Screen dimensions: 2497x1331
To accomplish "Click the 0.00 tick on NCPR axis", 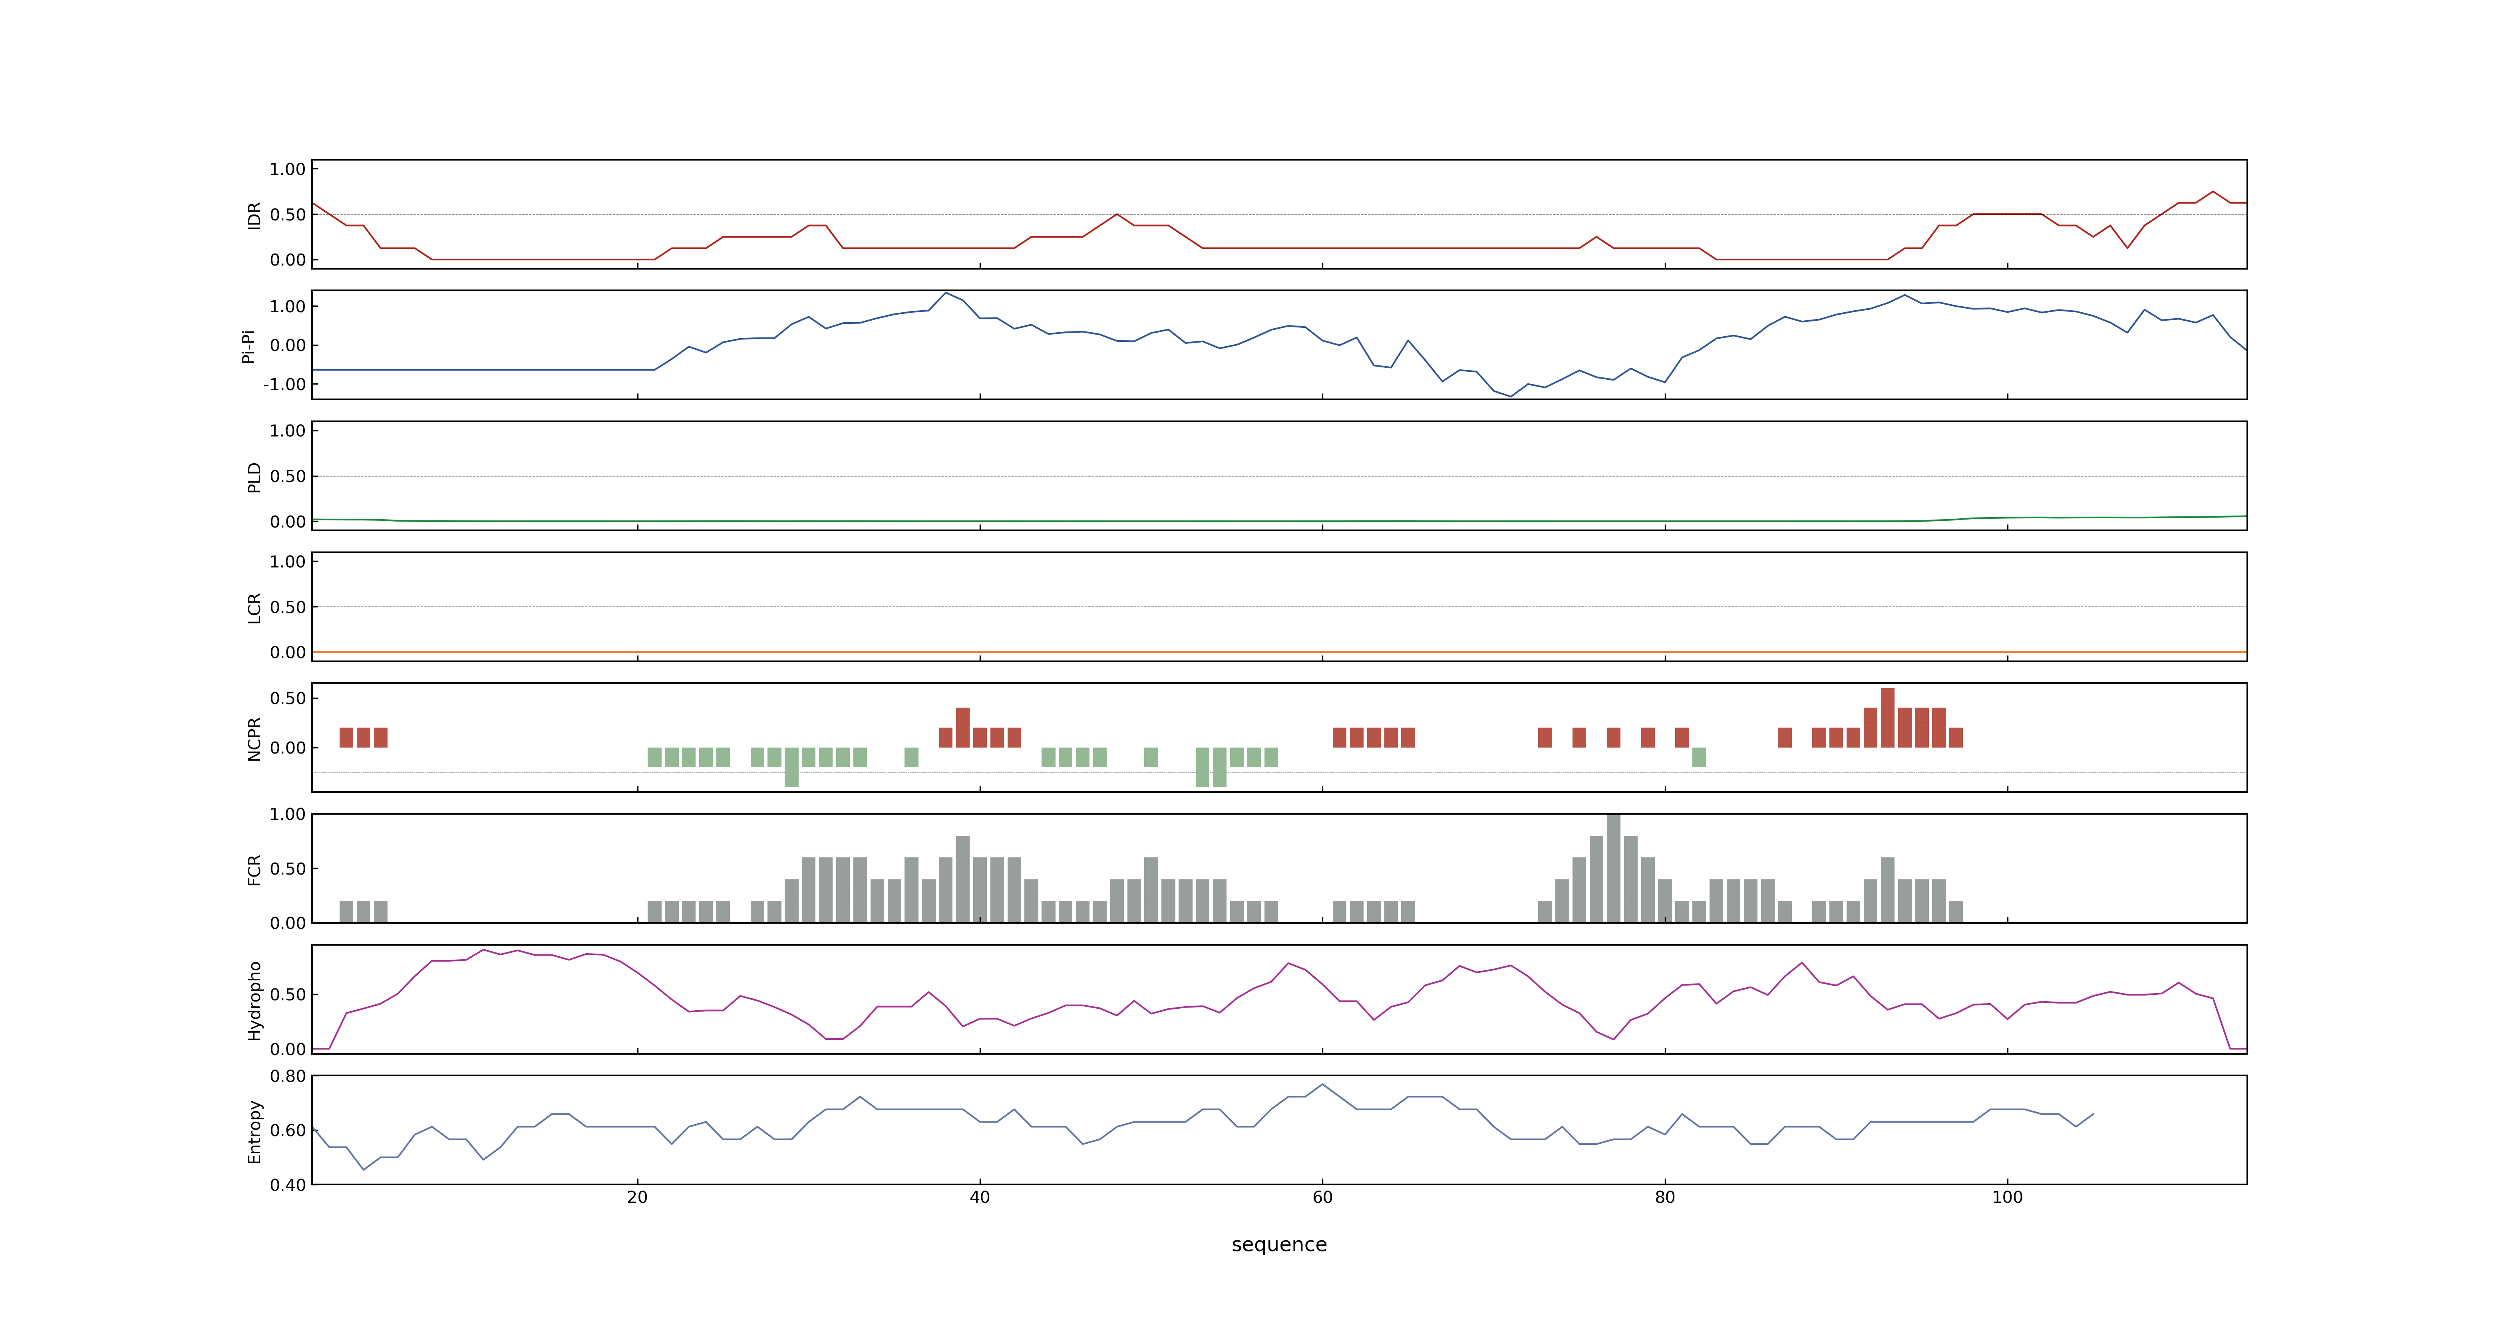I will pos(288,748).
